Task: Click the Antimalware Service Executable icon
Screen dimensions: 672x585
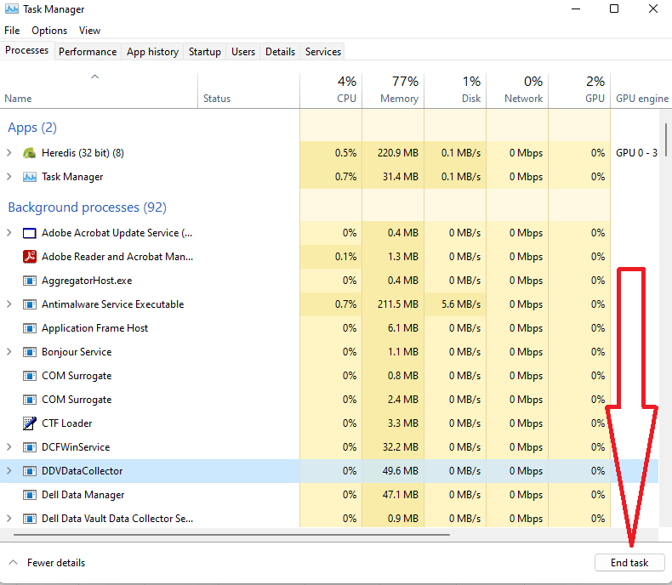Action: tap(29, 304)
